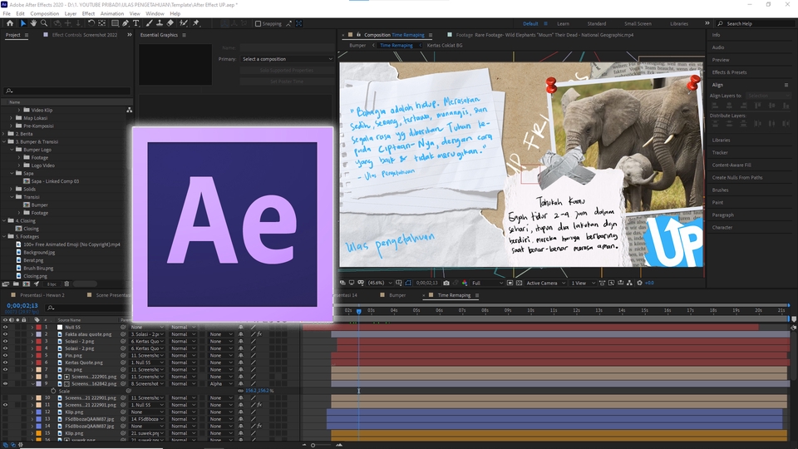The image size is (798, 449).
Task: Toggle the lock icon on Composition tab
Action: [x=358, y=35]
